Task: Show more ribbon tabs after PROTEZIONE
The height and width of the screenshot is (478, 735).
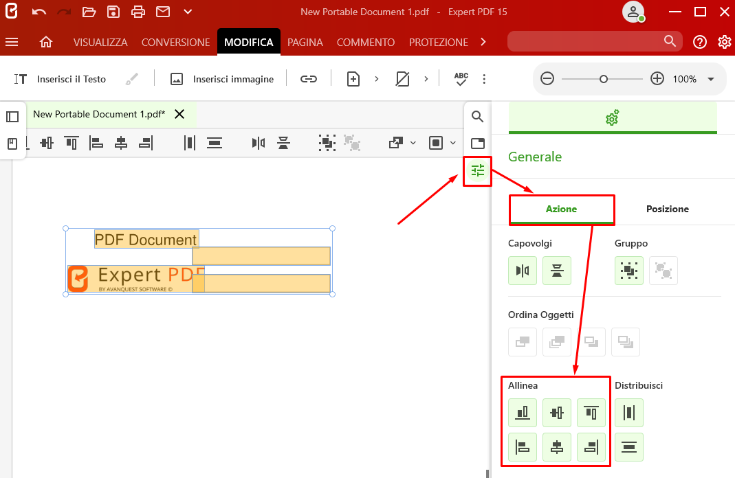Action: pyautogui.click(x=483, y=42)
